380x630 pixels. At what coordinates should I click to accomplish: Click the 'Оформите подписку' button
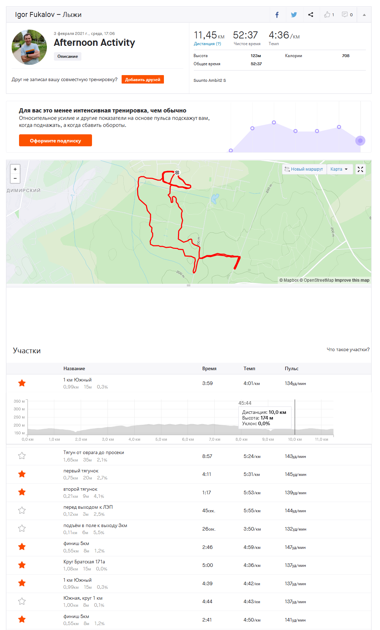(x=55, y=141)
